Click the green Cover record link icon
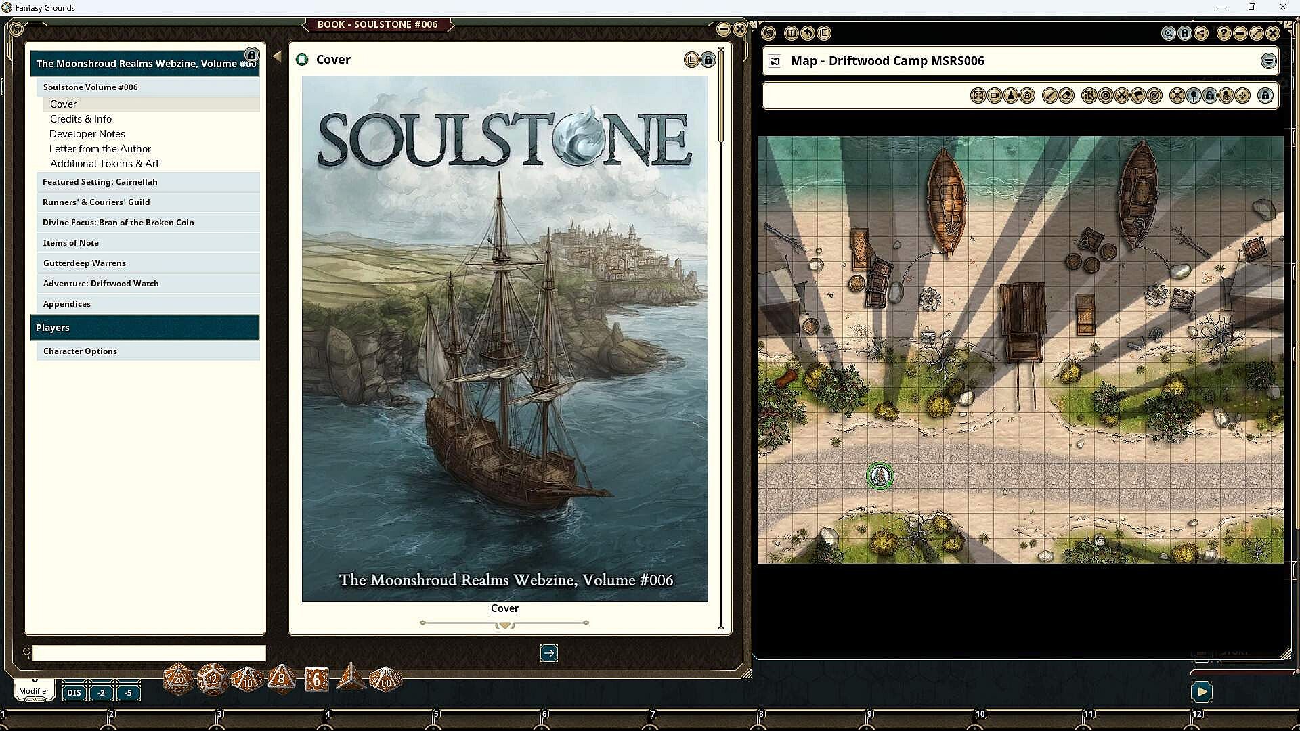 tap(302, 60)
